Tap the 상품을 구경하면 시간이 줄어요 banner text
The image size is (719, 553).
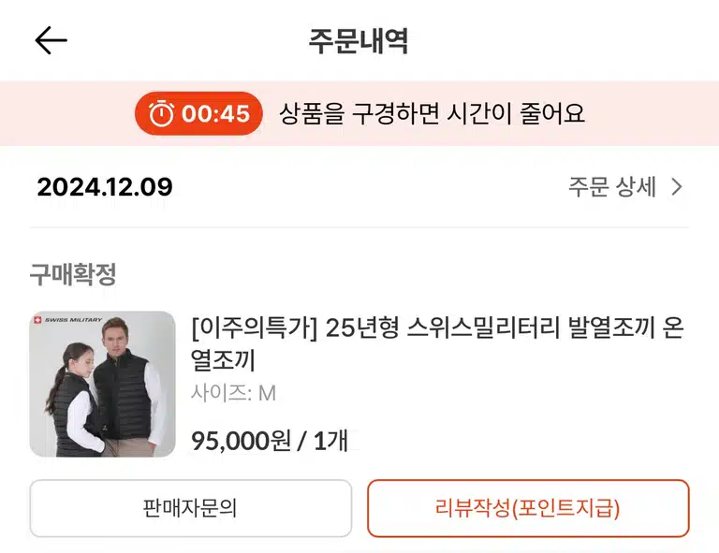[x=432, y=113]
